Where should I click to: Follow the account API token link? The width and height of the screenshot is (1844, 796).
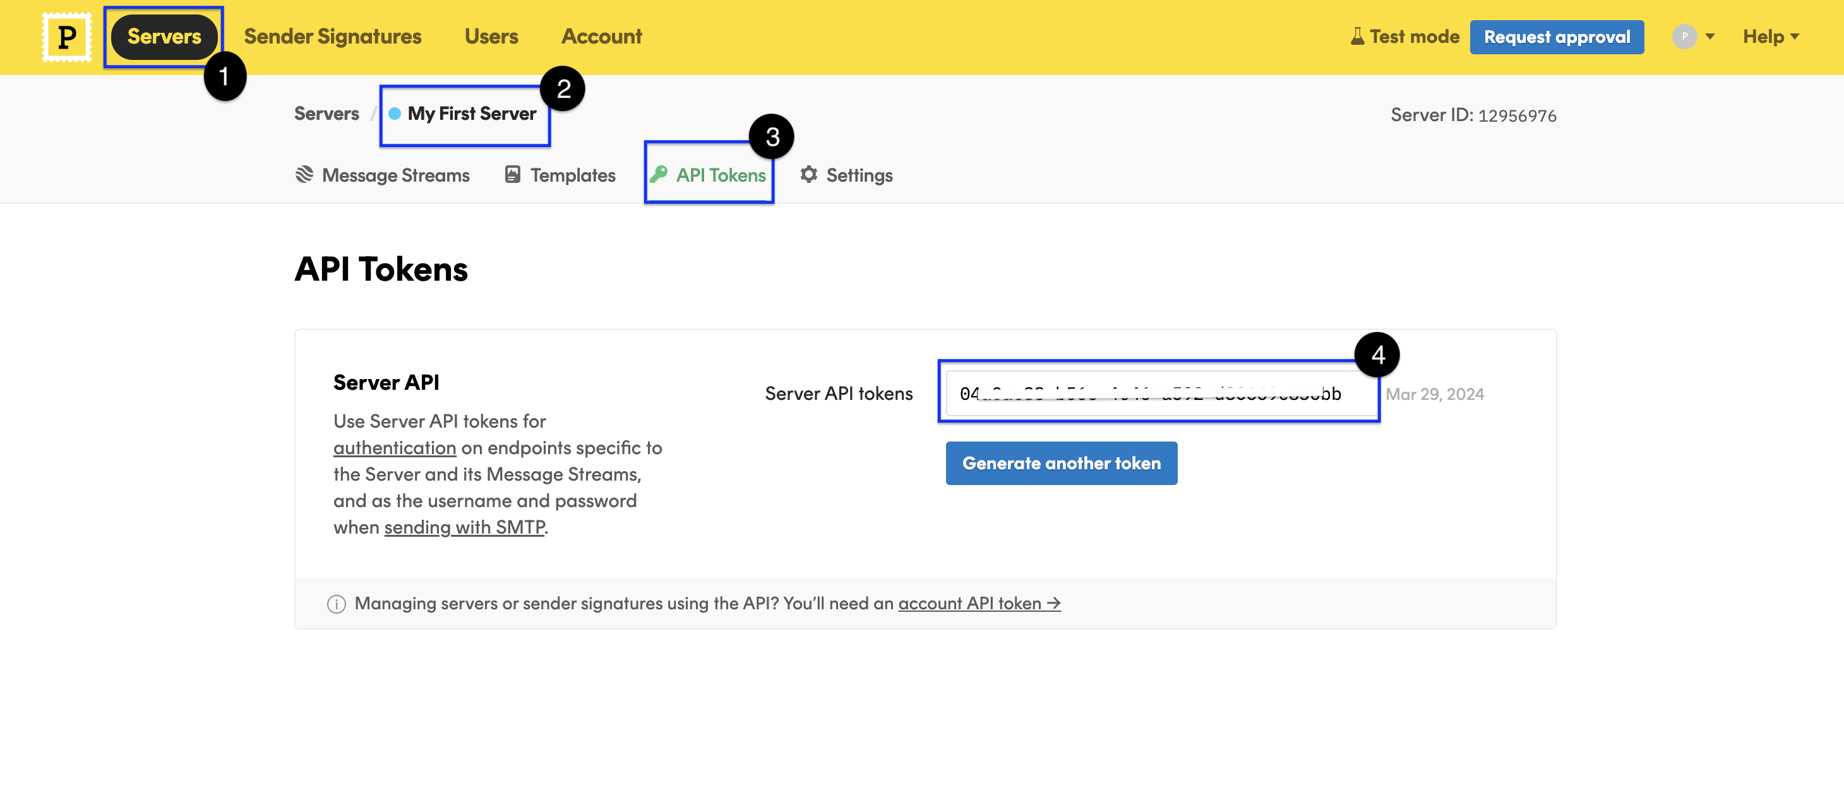point(979,603)
